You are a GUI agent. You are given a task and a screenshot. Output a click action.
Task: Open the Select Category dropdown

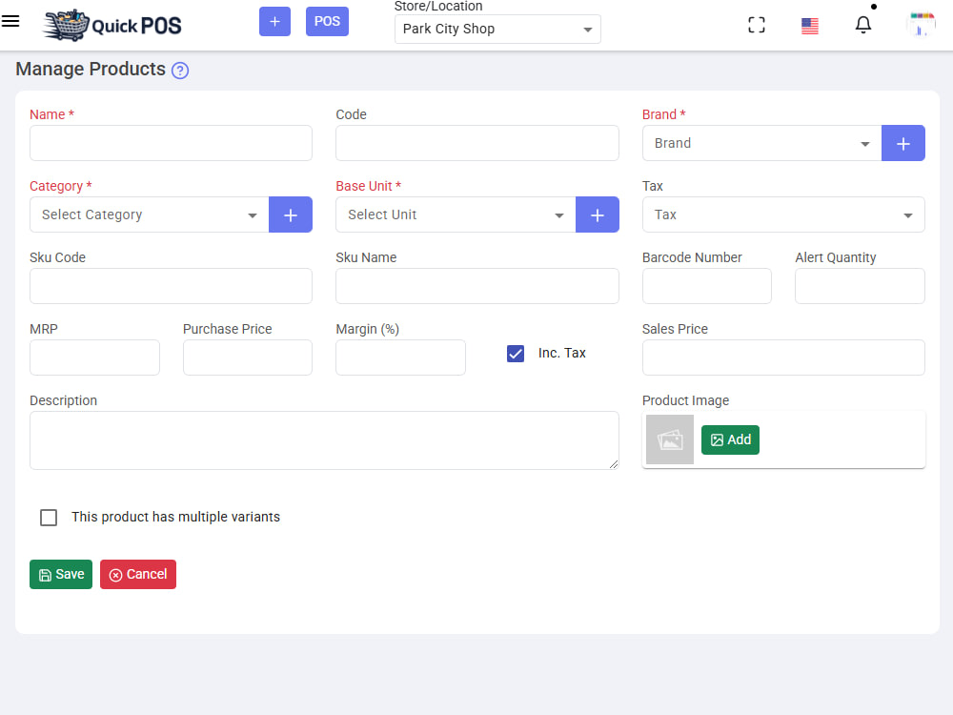pos(150,214)
